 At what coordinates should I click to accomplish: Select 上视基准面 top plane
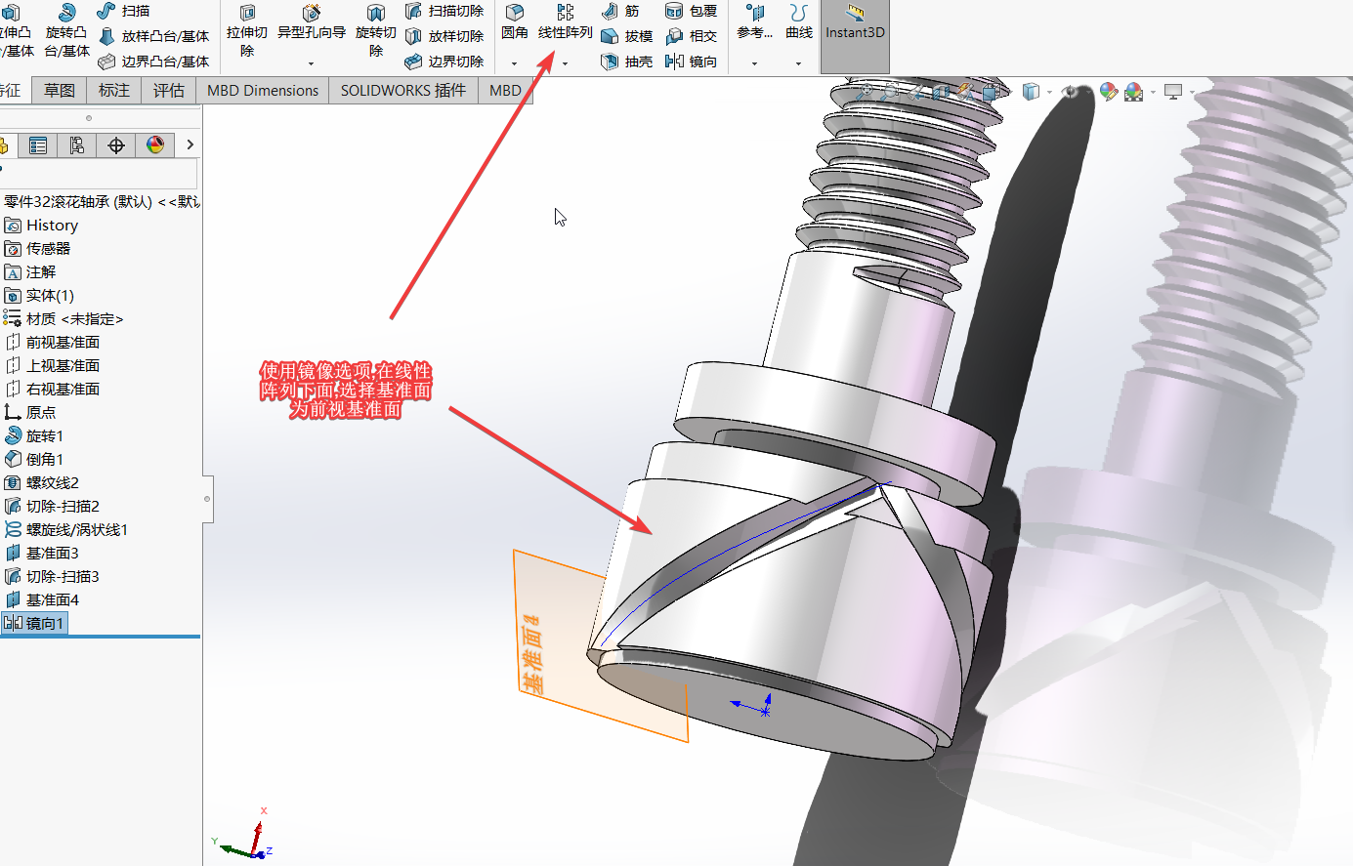pos(52,366)
